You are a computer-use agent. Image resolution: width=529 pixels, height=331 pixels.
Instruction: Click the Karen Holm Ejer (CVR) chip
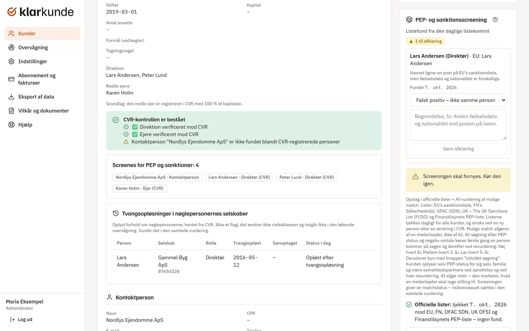click(140, 188)
